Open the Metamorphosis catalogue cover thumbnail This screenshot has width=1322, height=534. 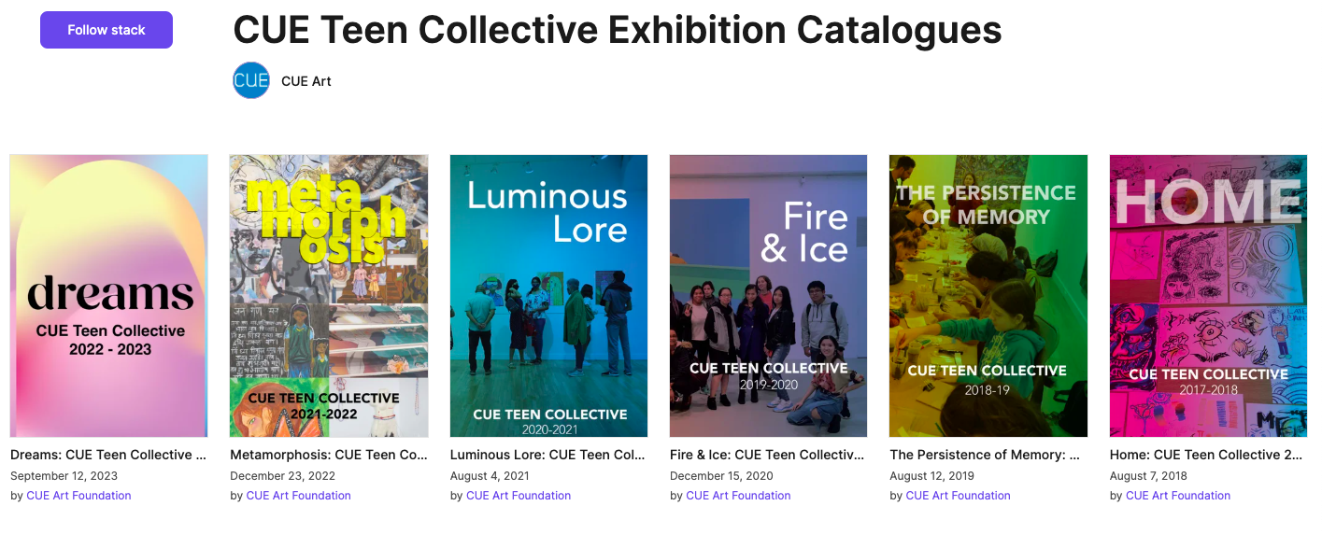pos(329,296)
